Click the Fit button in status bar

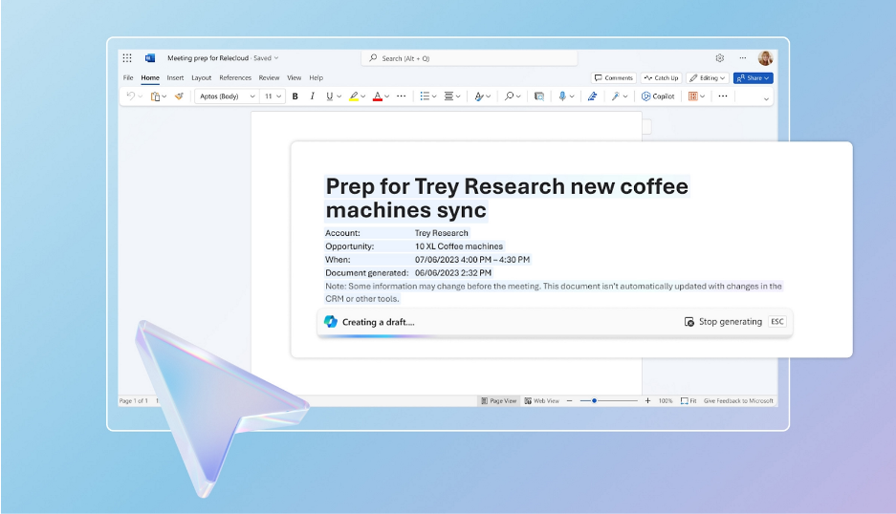[688, 401]
